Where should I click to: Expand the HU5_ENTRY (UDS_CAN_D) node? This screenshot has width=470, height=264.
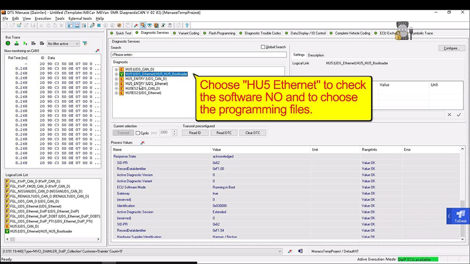[x=116, y=79]
